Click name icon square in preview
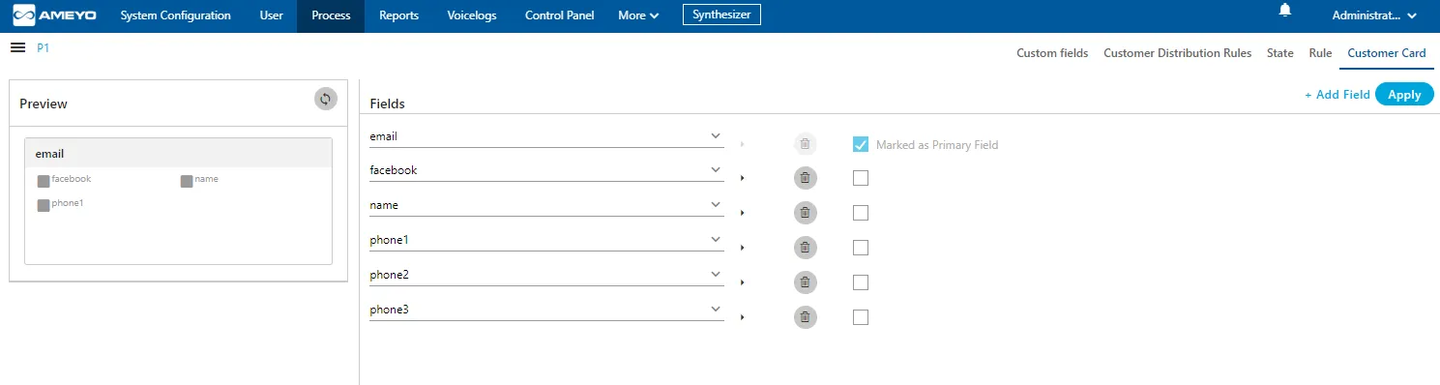Image resolution: width=1440 pixels, height=385 pixels. [187, 181]
